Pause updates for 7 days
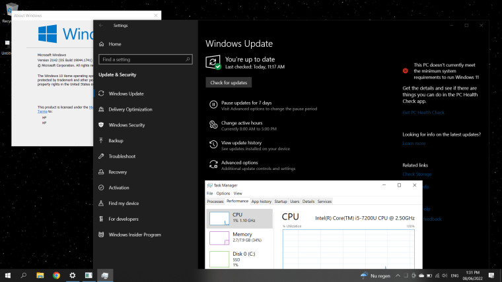 [x=246, y=103]
